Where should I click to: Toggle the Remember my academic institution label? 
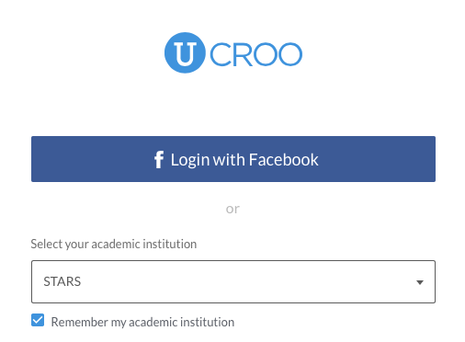coord(142,322)
